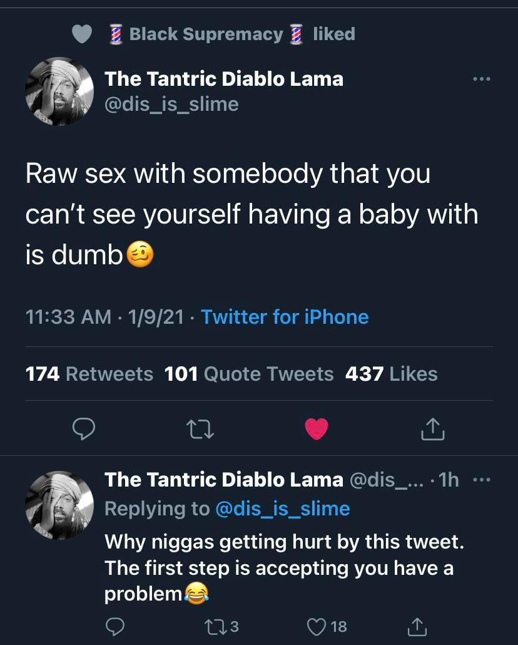Open the @dis_is_slime mention in reply
This screenshot has width=518, height=645.
(282, 508)
